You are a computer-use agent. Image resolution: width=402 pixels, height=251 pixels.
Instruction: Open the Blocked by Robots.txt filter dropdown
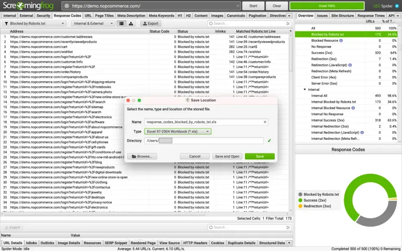(x=34, y=23)
